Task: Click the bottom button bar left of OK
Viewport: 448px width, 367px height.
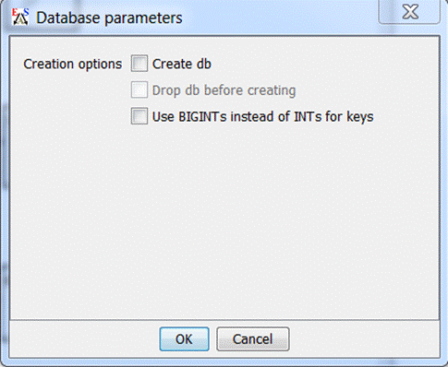Action: (x=85, y=339)
